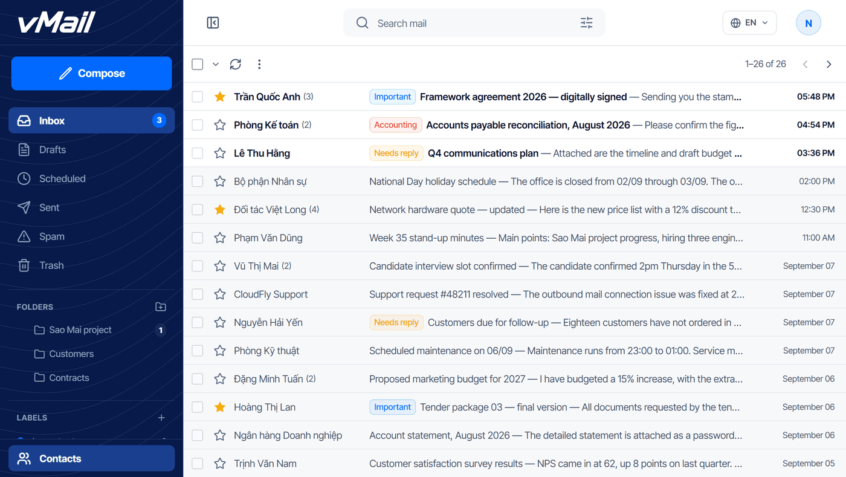This screenshot has height=477, width=846.
Task: Go to next page of mail
Action: click(828, 64)
